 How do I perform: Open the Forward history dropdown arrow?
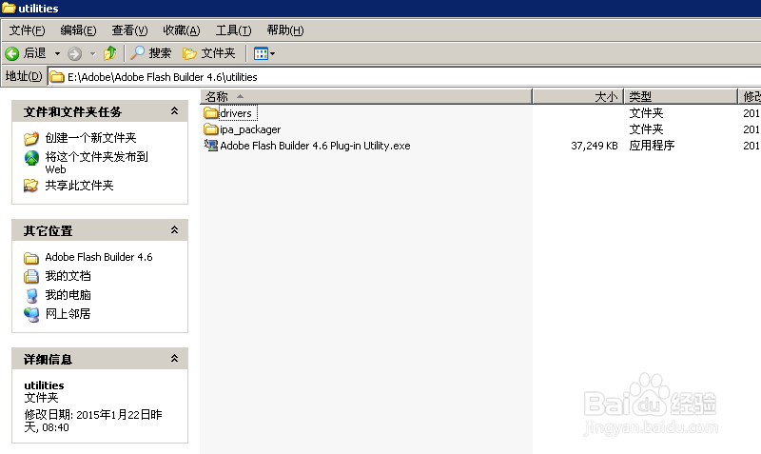(x=92, y=53)
